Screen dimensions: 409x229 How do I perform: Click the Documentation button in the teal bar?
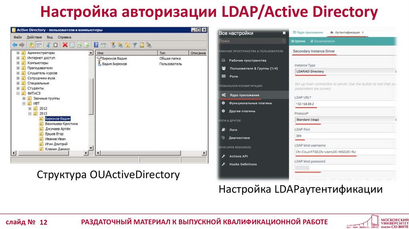(322, 41)
